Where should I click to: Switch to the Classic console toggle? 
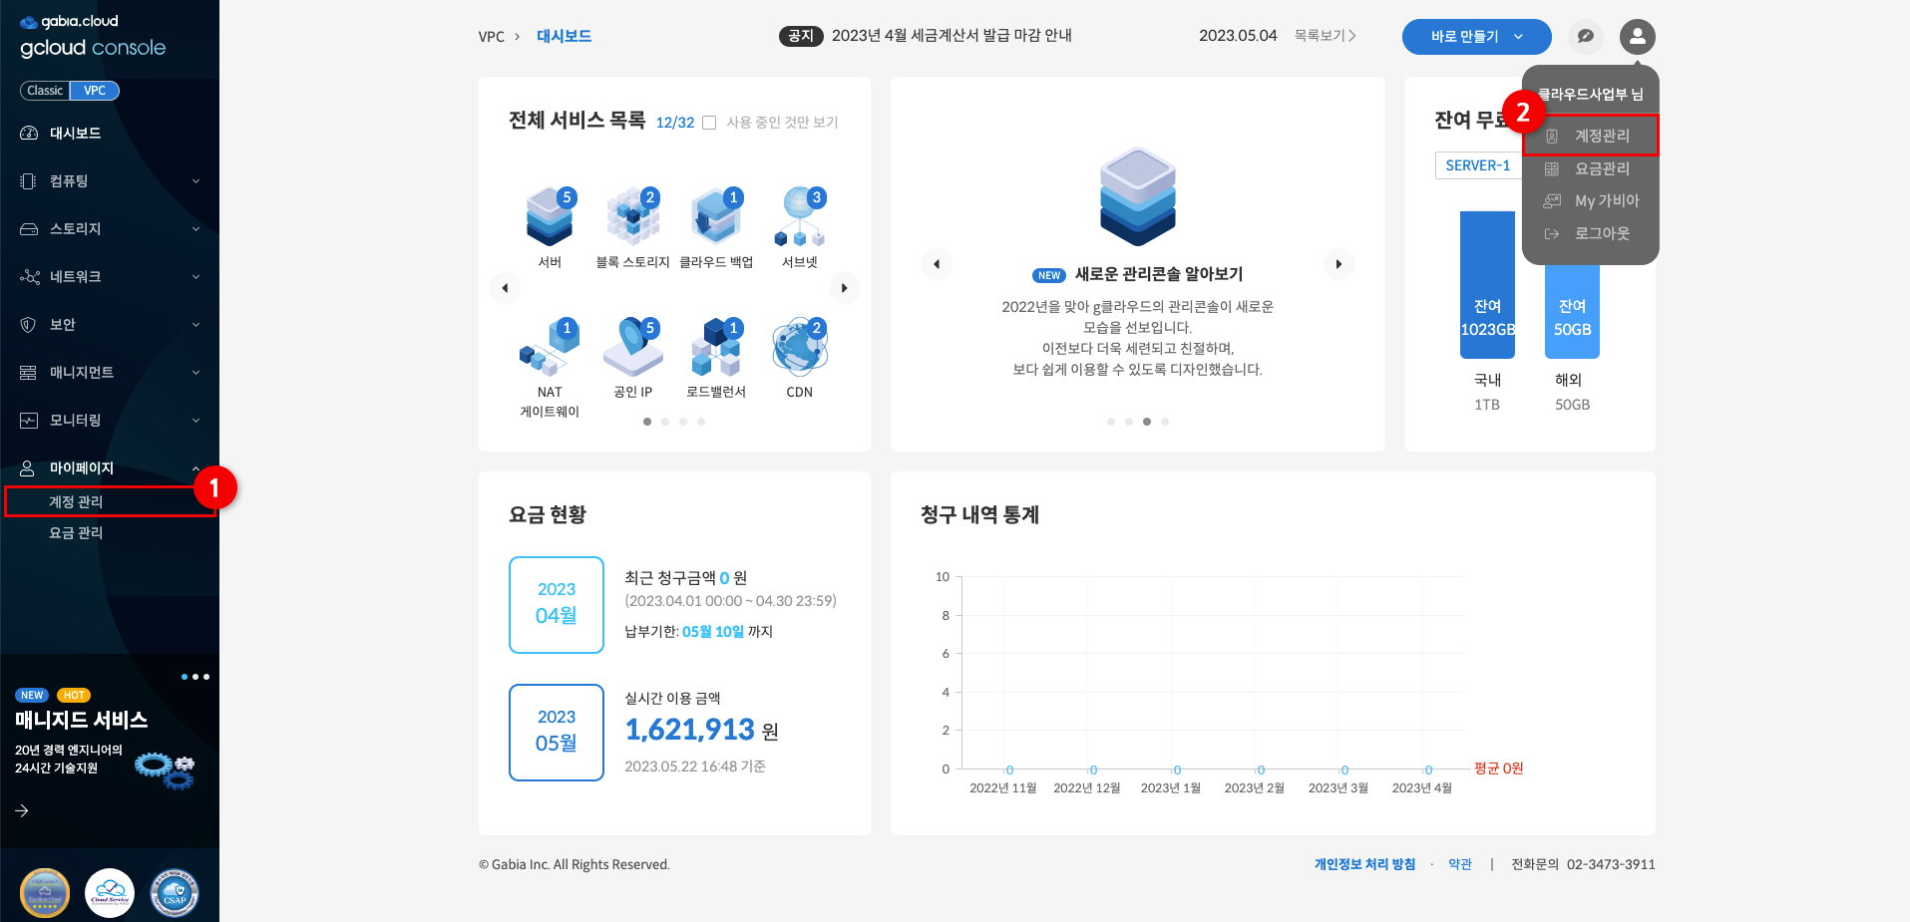click(44, 90)
